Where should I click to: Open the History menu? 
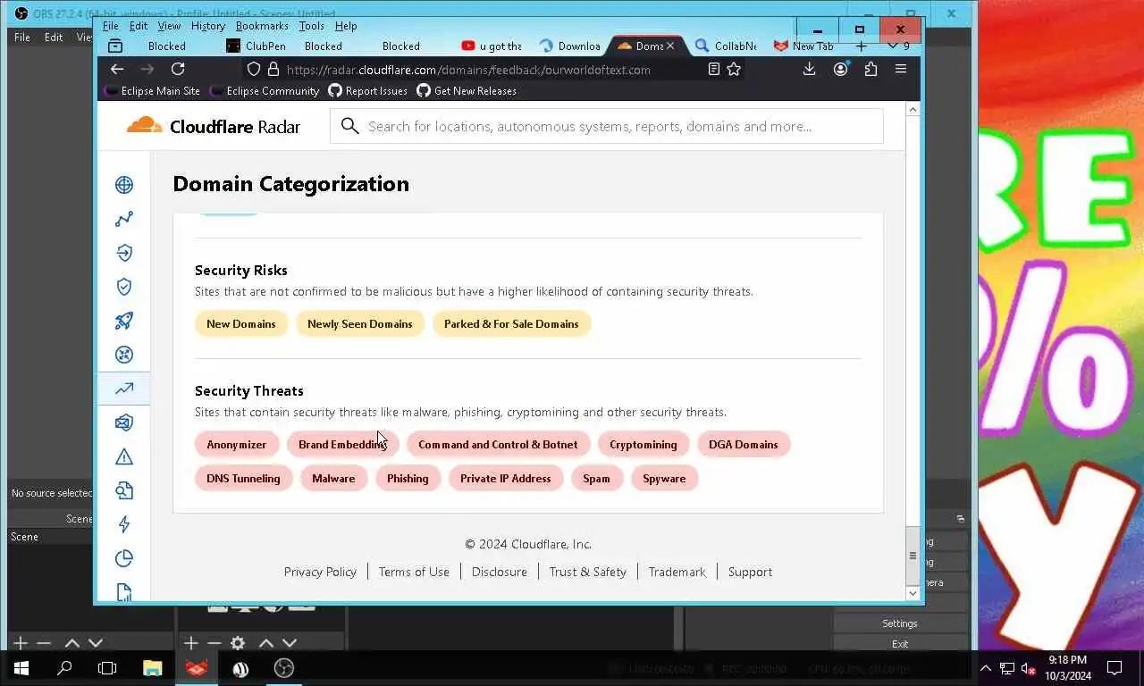208,26
